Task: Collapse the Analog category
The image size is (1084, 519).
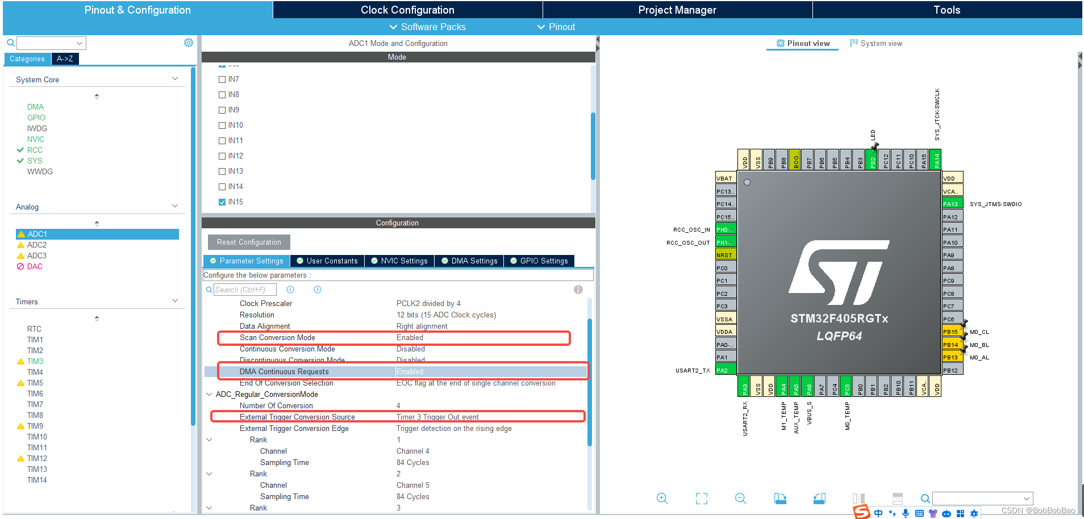Action: (174, 206)
